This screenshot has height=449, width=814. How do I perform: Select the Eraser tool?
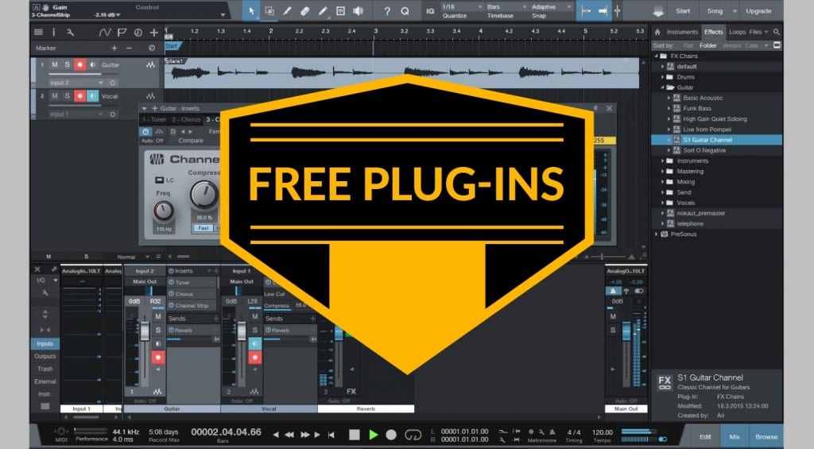[x=304, y=11]
